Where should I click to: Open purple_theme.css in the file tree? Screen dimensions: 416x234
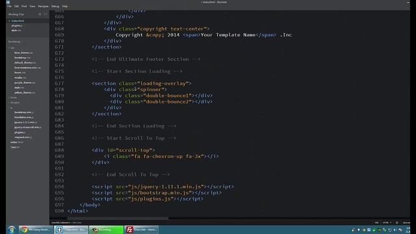point(25,83)
